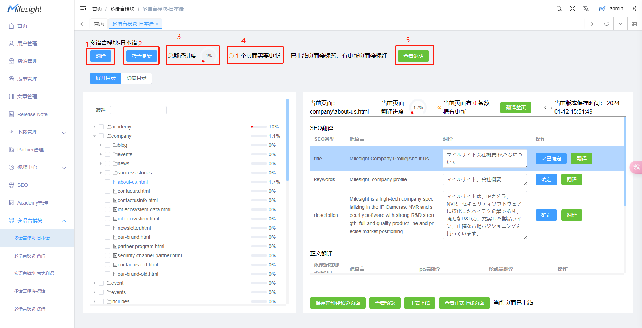Collapse the company folder in tree

coord(94,136)
